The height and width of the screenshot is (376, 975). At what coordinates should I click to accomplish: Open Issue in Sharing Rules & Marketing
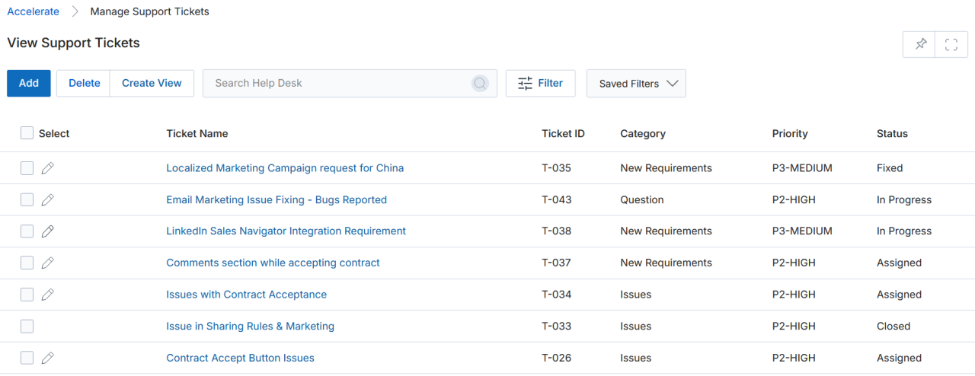click(x=250, y=327)
